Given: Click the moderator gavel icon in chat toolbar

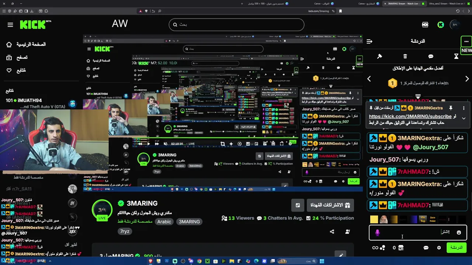Looking at the screenshot, I should [x=379, y=56].
